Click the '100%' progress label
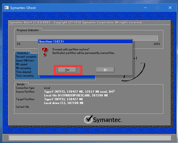Viewport: 178px width, 143px height. pos(157,44)
